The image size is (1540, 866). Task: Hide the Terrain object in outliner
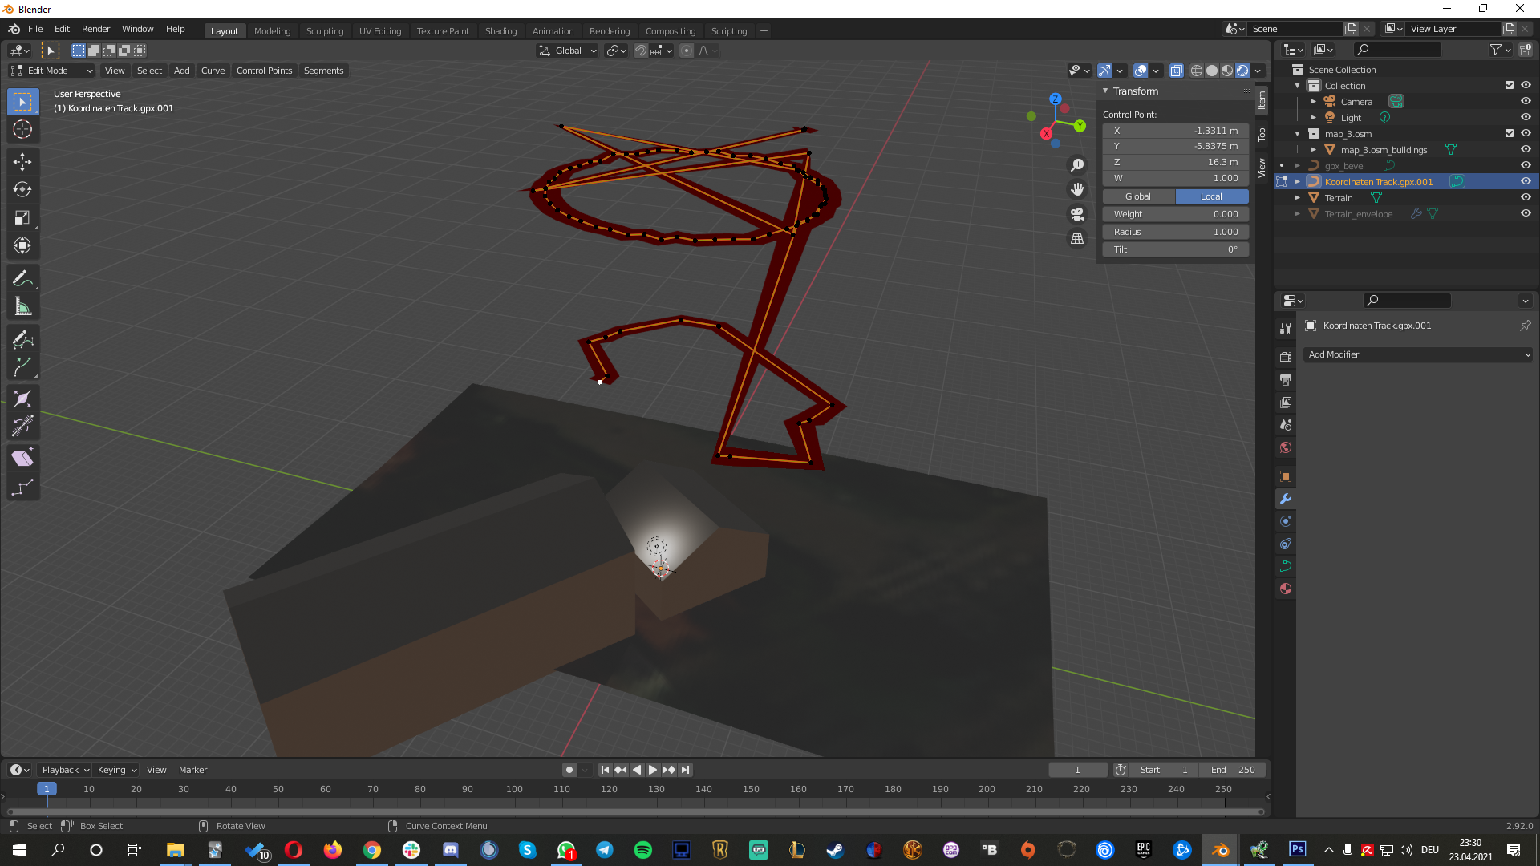(1526, 197)
